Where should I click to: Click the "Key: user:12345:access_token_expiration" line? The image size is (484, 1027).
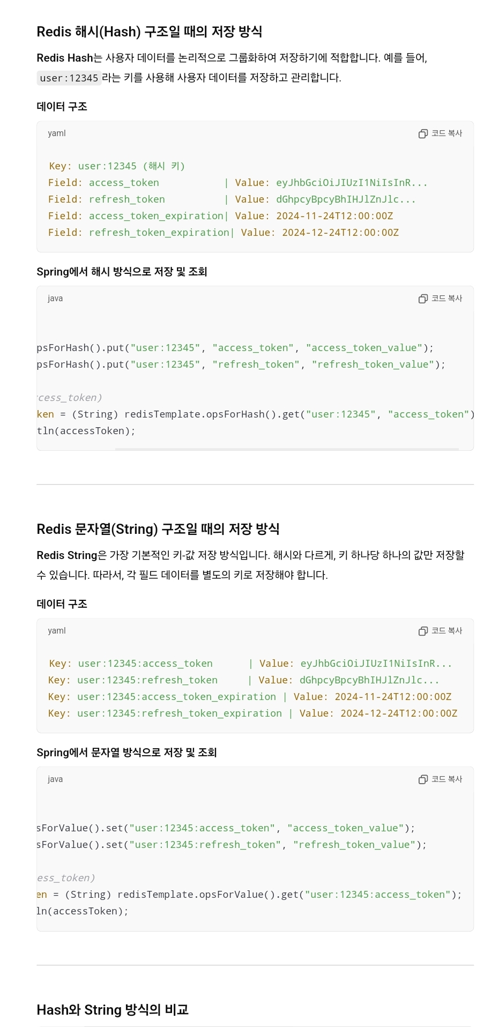(250, 697)
